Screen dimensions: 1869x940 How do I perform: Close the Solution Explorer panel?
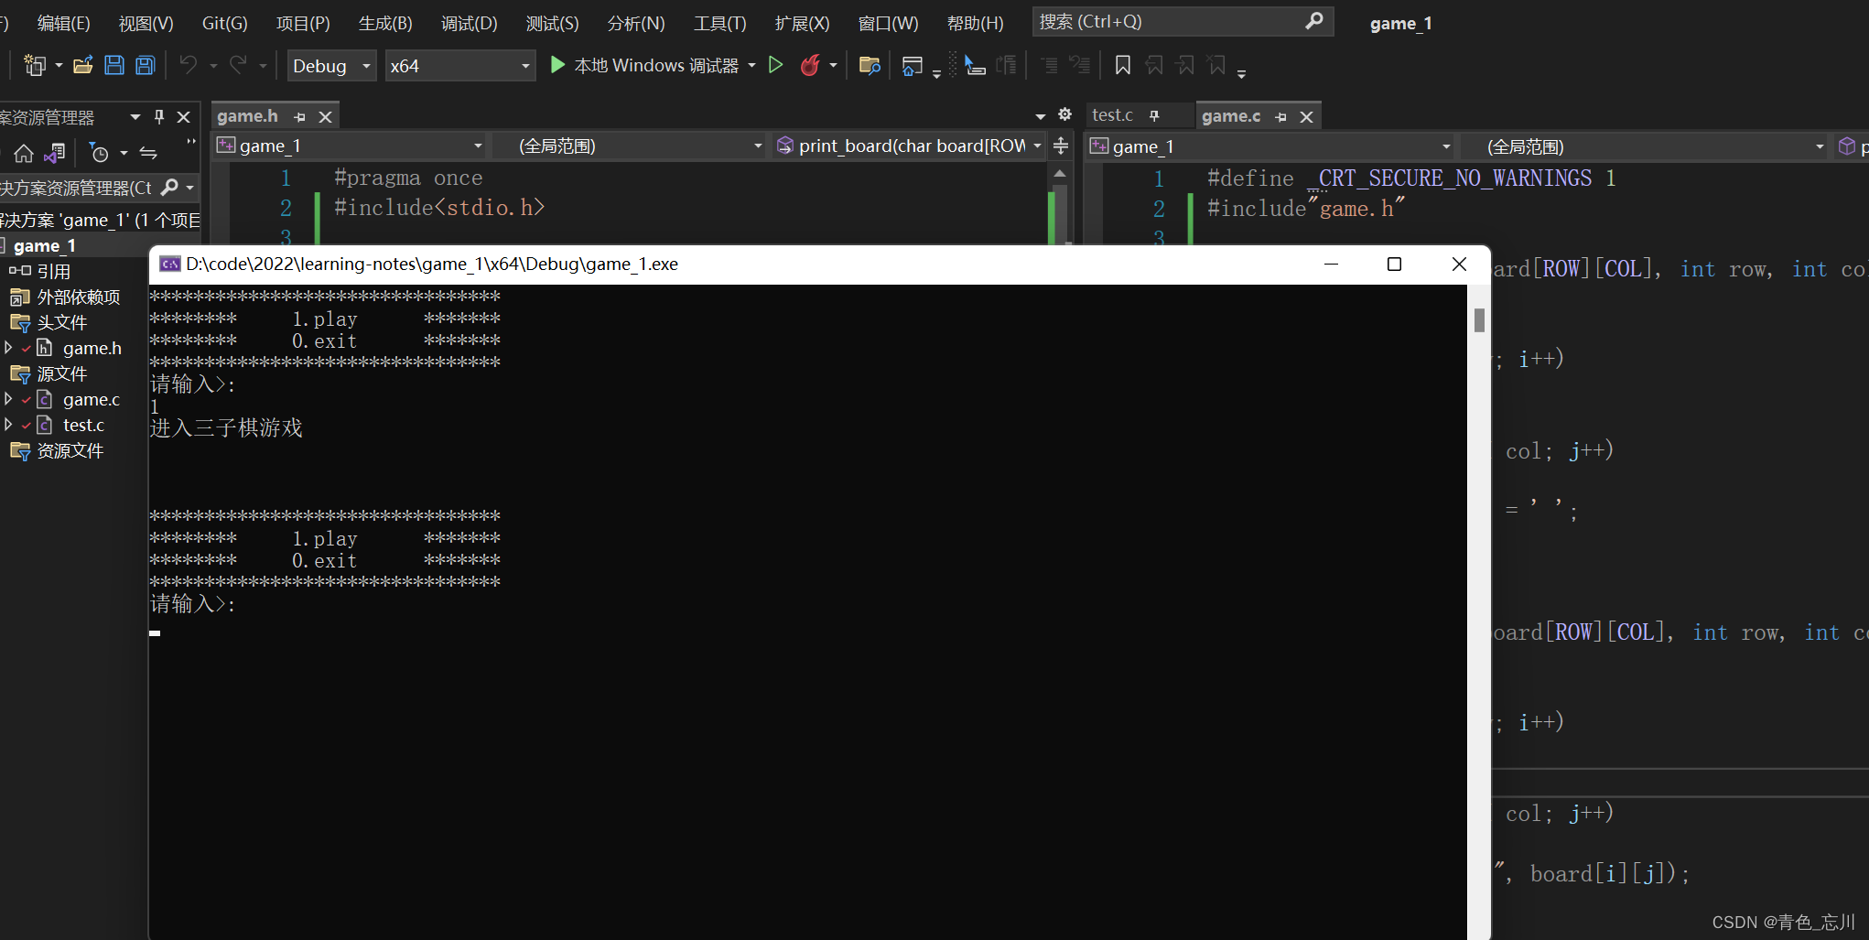[x=183, y=116]
